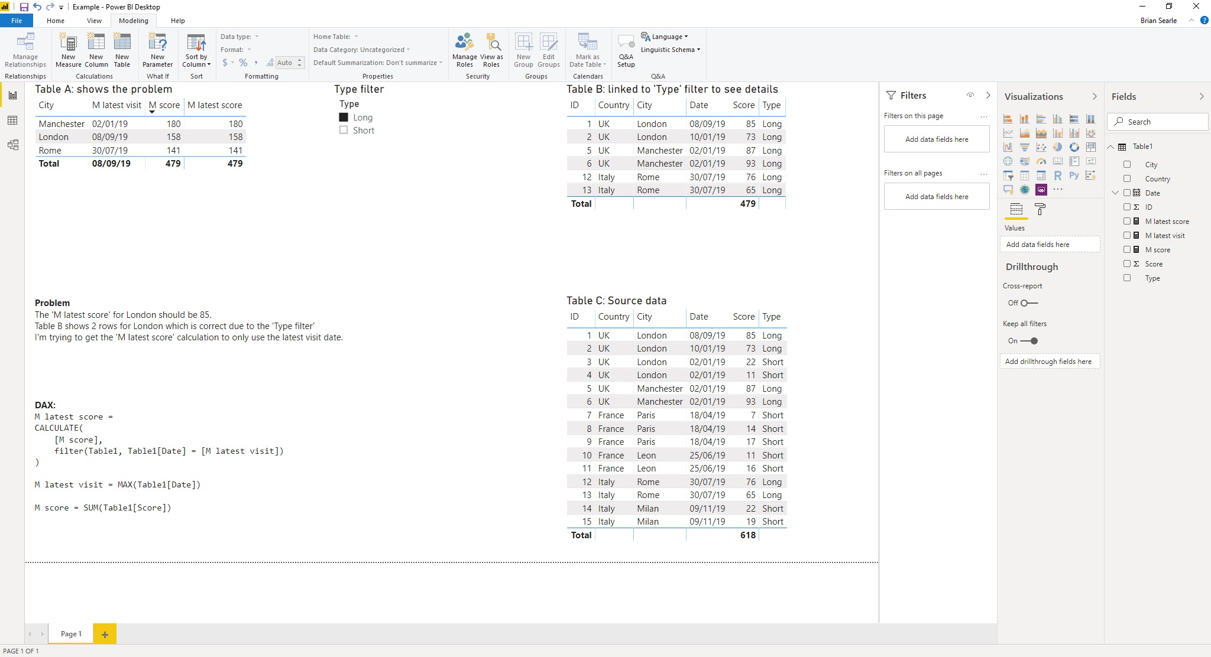Select the PowerApps visual icon
Viewport: 1211px width, 657px height.
1041,190
